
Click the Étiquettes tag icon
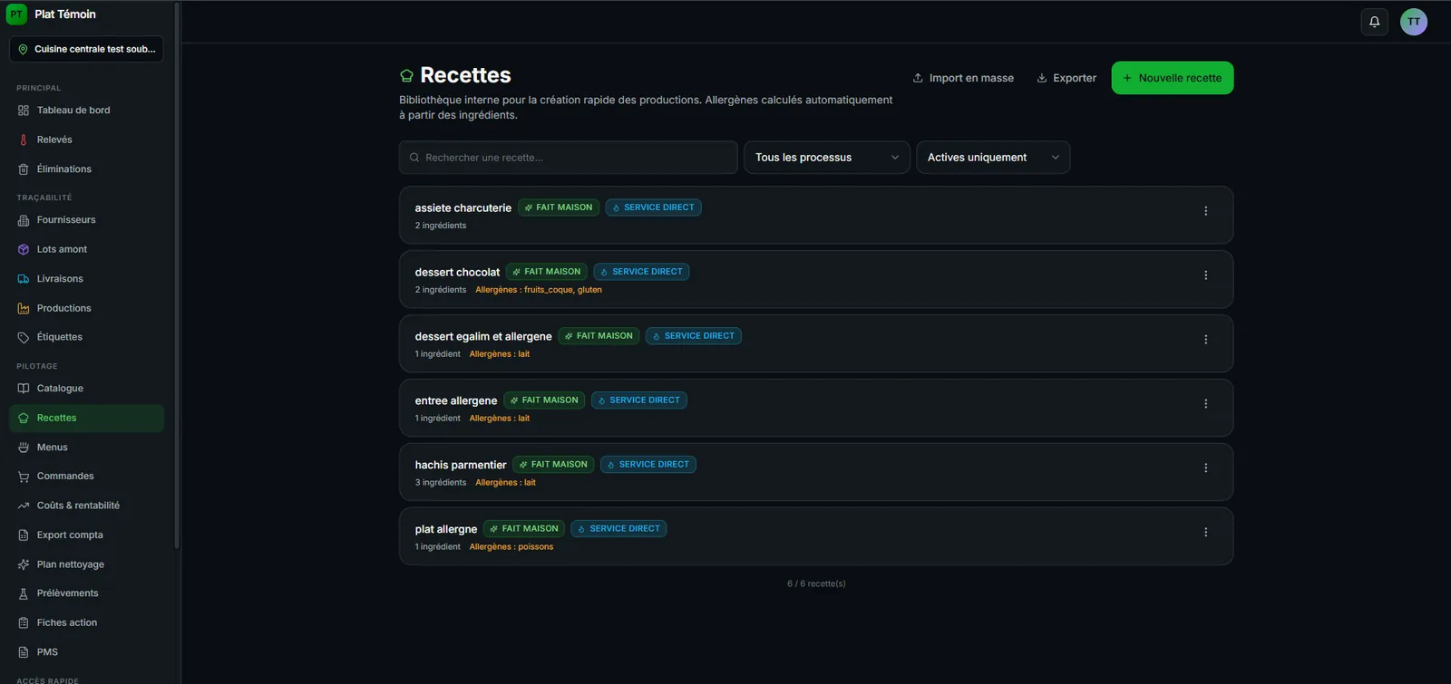click(x=24, y=337)
